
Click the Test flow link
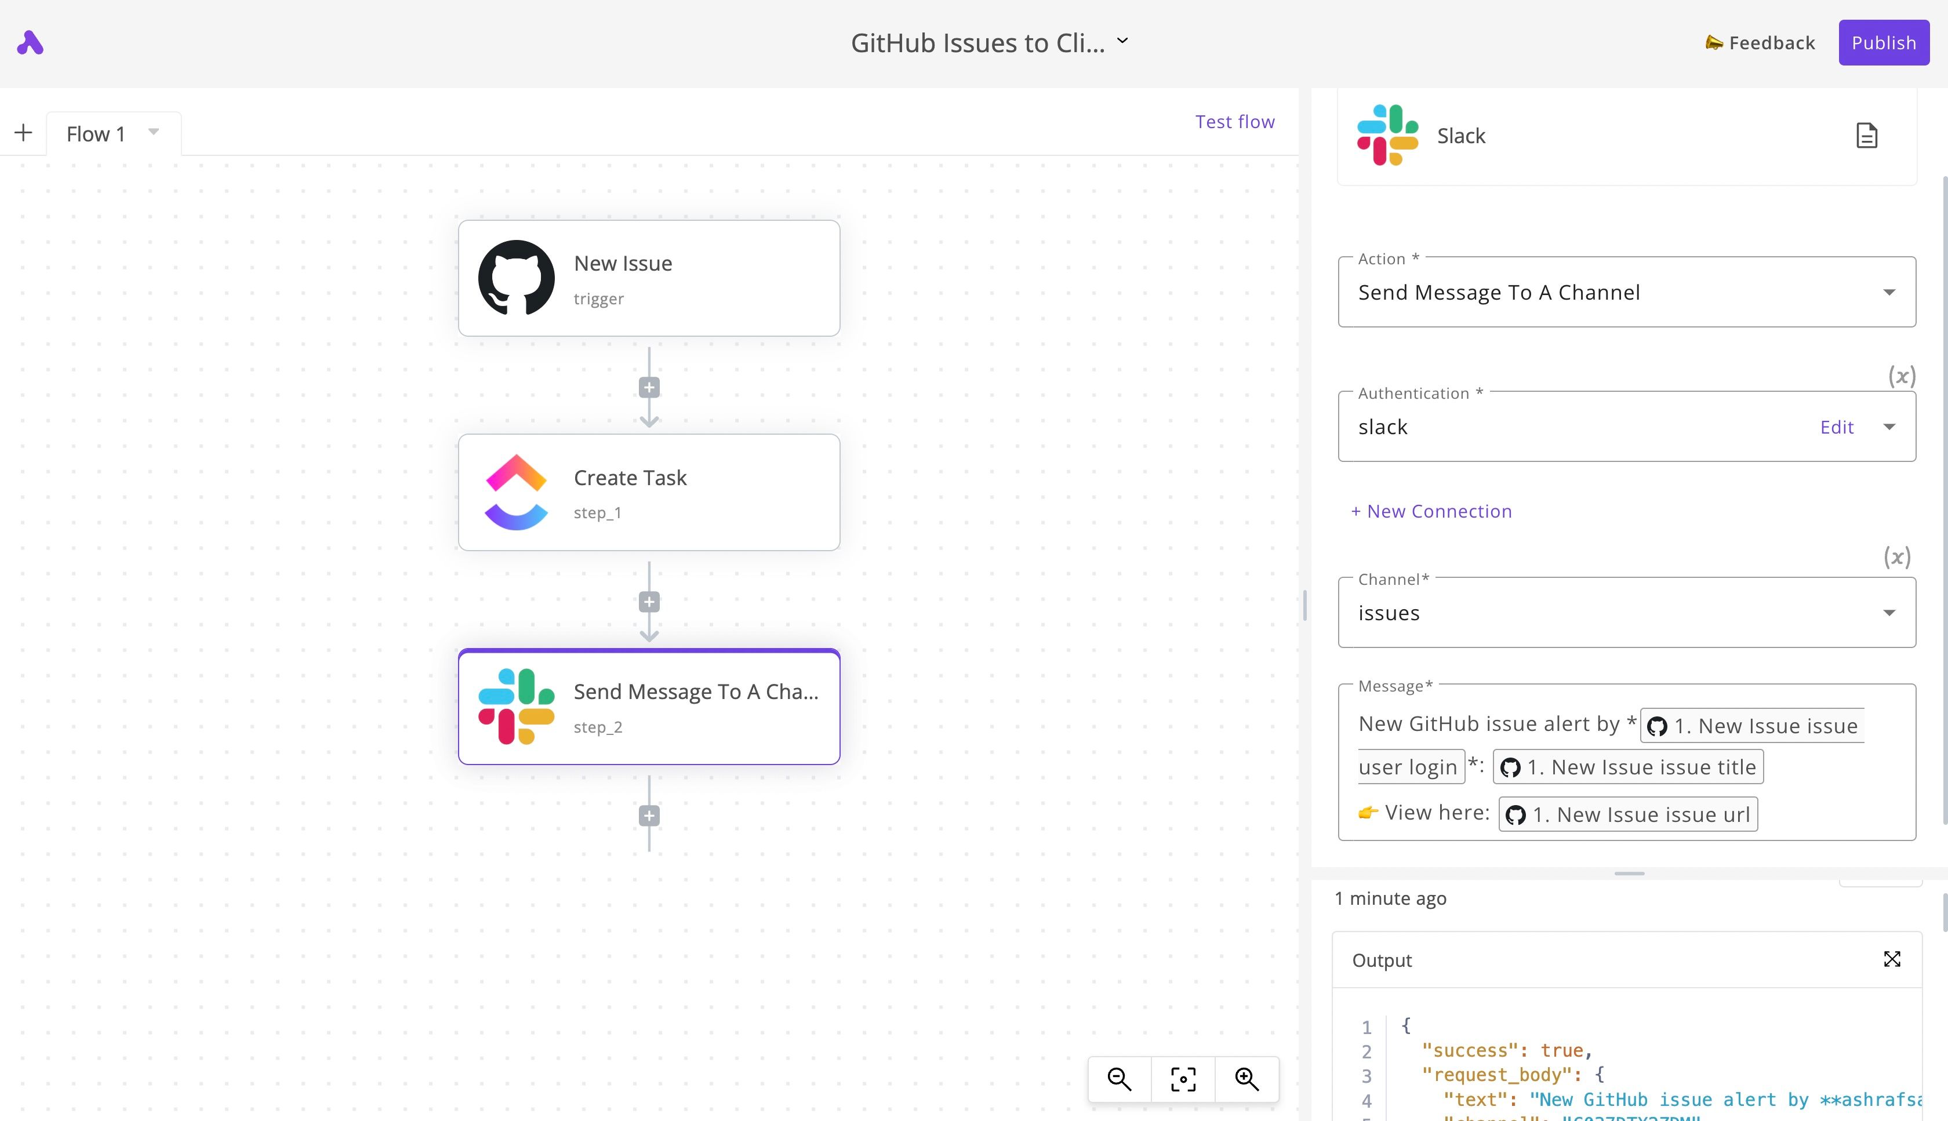point(1234,122)
